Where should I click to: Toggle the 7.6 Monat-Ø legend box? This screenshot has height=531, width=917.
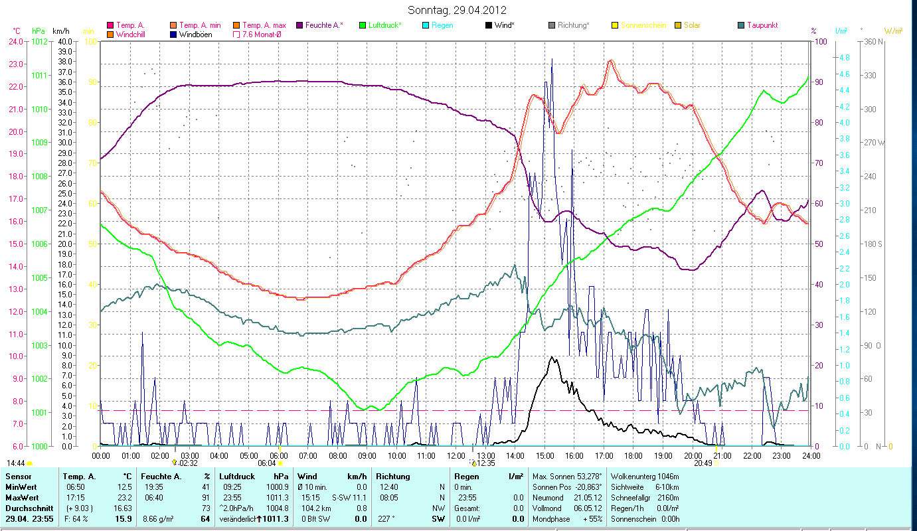(237, 35)
